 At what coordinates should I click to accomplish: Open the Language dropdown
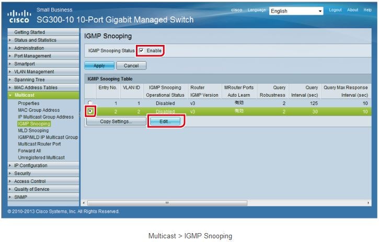click(x=296, y=11)
